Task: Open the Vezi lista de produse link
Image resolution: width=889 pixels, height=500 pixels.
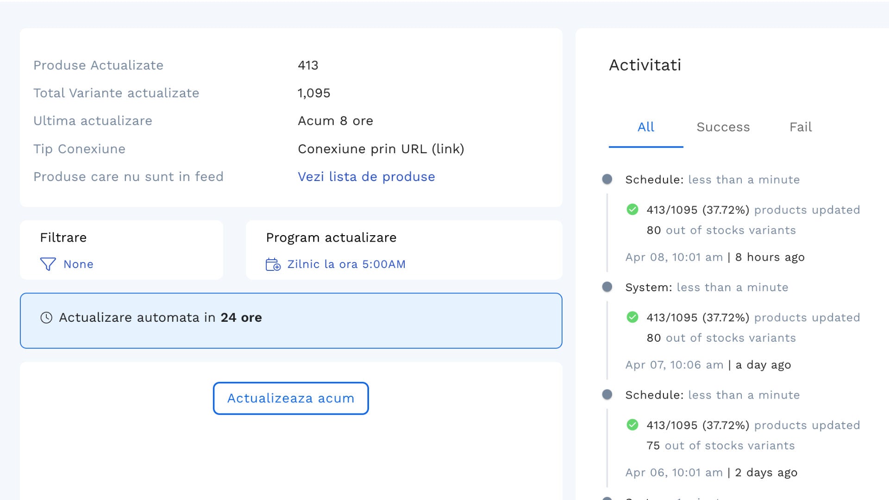Action: (366, 177)
